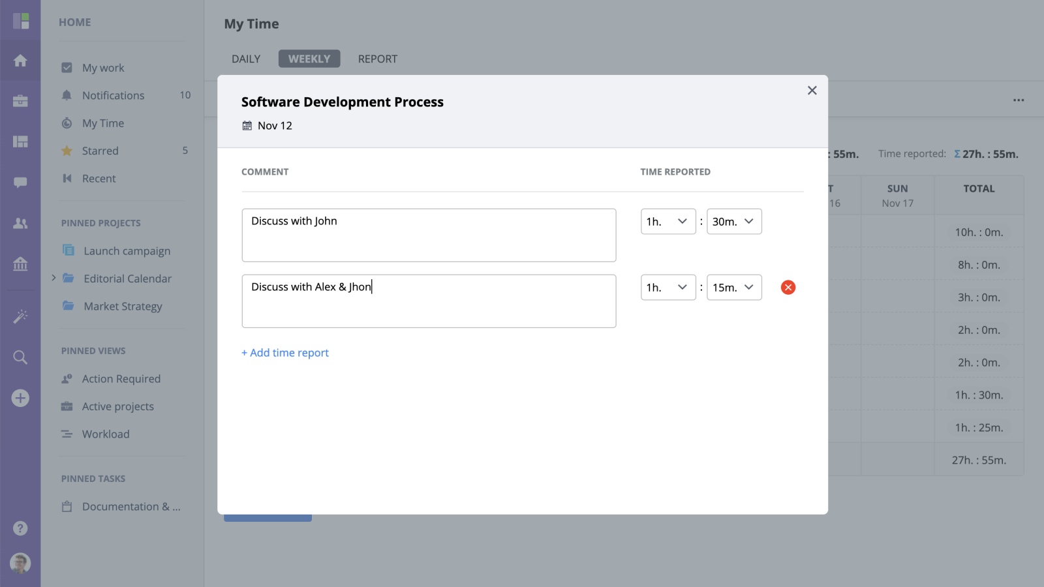Close the Software Development Process dialog
The height and width of the screenshot is (587, 1044).
[812, 91]
